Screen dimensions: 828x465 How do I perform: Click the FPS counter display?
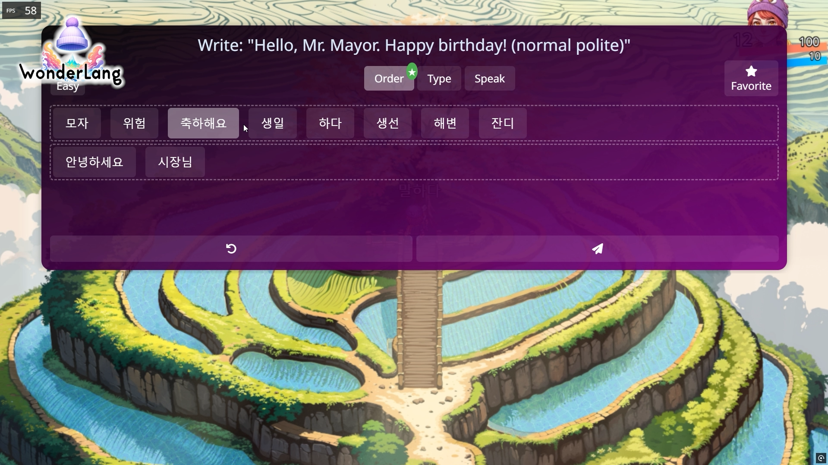point(22,10)
